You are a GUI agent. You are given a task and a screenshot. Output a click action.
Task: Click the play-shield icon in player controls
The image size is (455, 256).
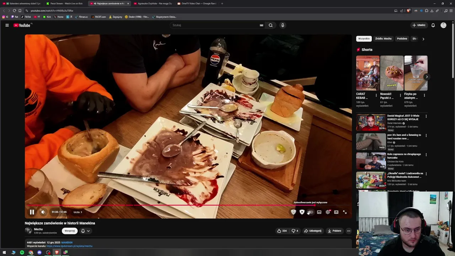coord(302,212)
